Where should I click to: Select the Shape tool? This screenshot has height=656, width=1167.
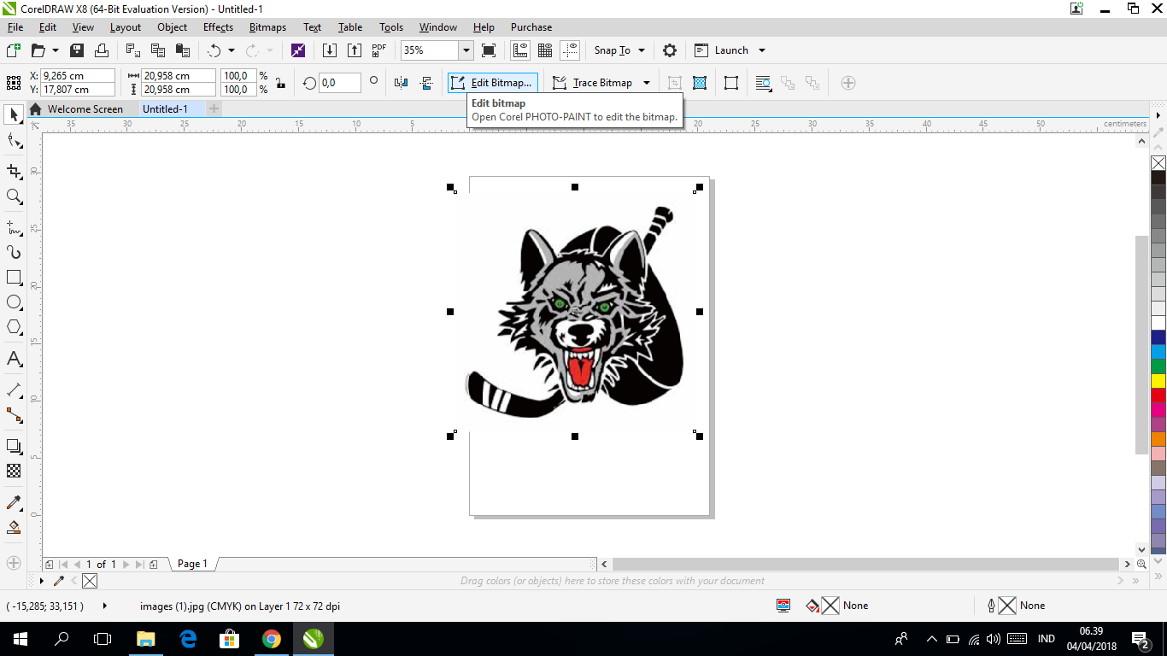[13, 142]
